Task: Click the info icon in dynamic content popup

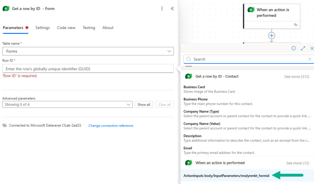Action: 293,48
